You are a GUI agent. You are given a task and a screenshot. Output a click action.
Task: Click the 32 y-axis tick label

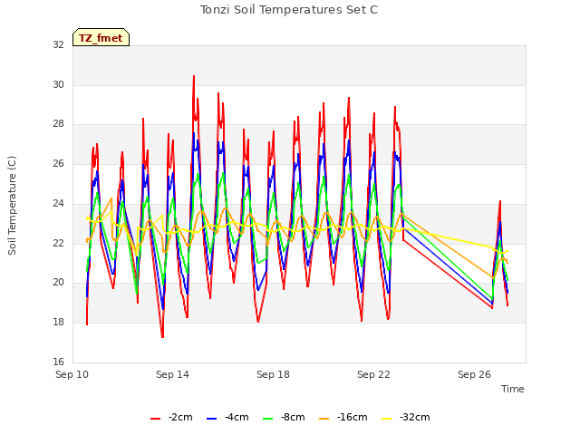tap(58, 44)
